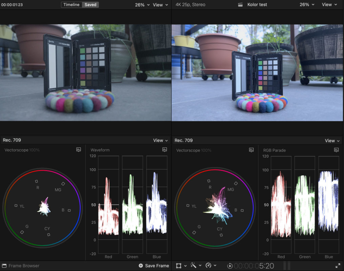The height and width of the screenshot is (271, 344).
Task: Click the right Rec. 709 label
Action: click(184, 140)
